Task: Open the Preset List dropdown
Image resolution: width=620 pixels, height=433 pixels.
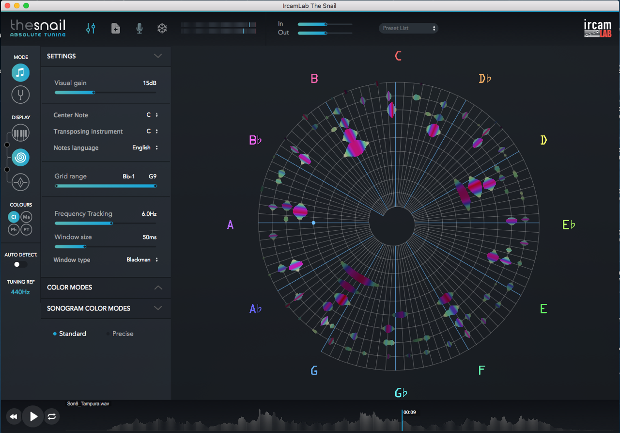Action: coord(408,28)
